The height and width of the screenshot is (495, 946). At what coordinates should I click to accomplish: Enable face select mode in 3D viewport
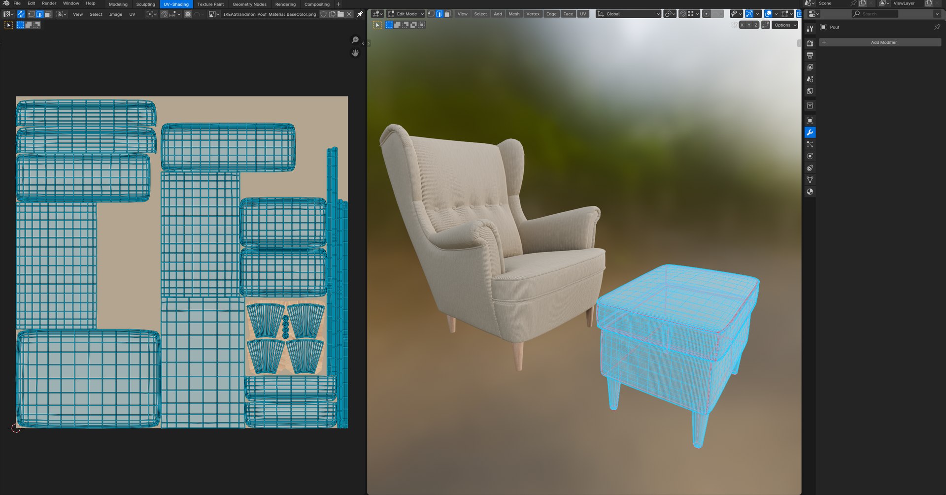tap(447, 14)
